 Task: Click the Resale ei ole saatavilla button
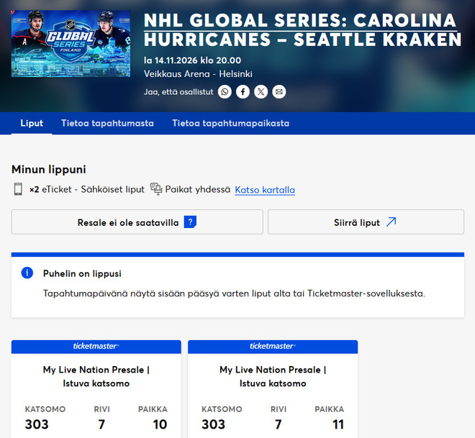137,222
